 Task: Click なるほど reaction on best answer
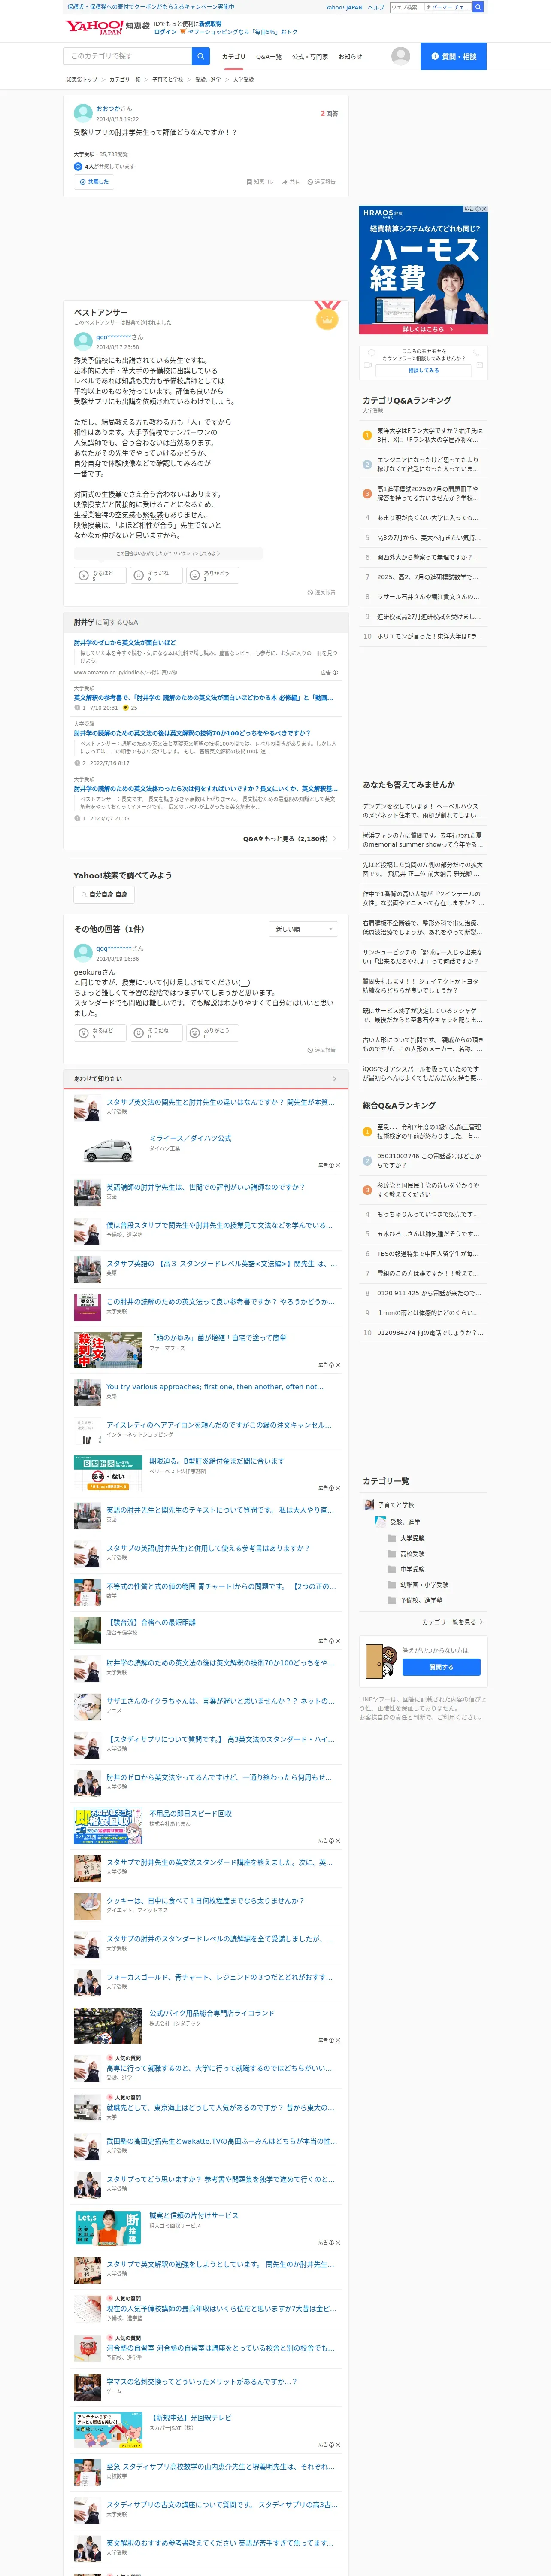click(x=100, y=575)
